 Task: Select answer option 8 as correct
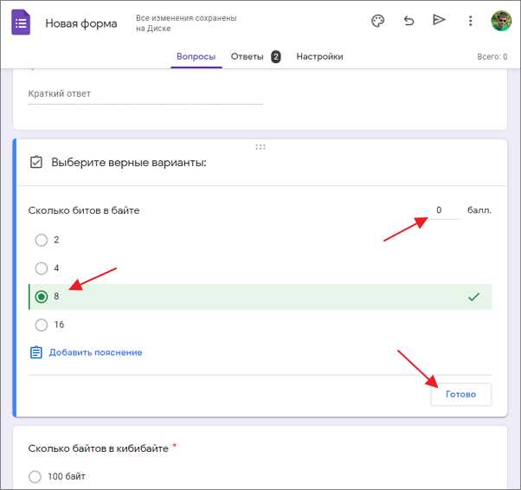[x=42, y=297]
